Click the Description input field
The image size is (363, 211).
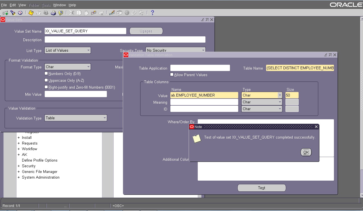125,39
